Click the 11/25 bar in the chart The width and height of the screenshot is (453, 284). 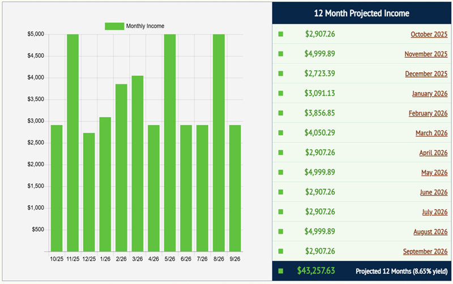click(72, 143)
